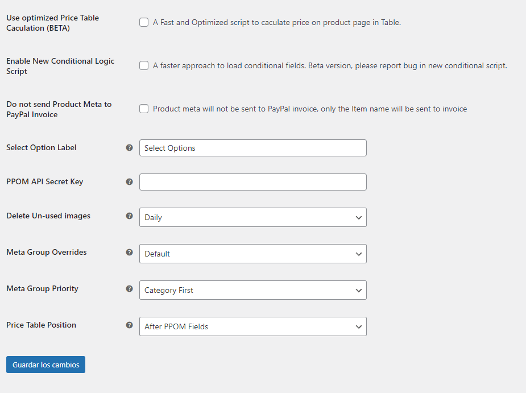The image size is (526, 393).
Task: Open help tooltip for Delete Un-used images
Action: pos(129,216)
